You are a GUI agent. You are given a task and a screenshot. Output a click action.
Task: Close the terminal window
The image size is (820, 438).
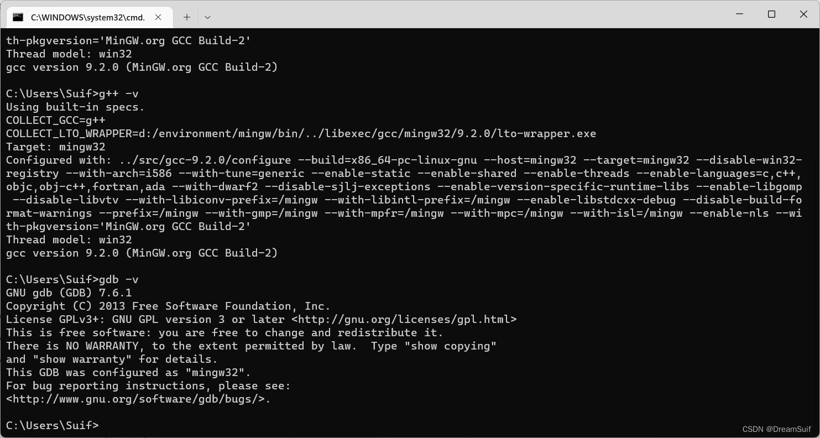tap(803, 14)
